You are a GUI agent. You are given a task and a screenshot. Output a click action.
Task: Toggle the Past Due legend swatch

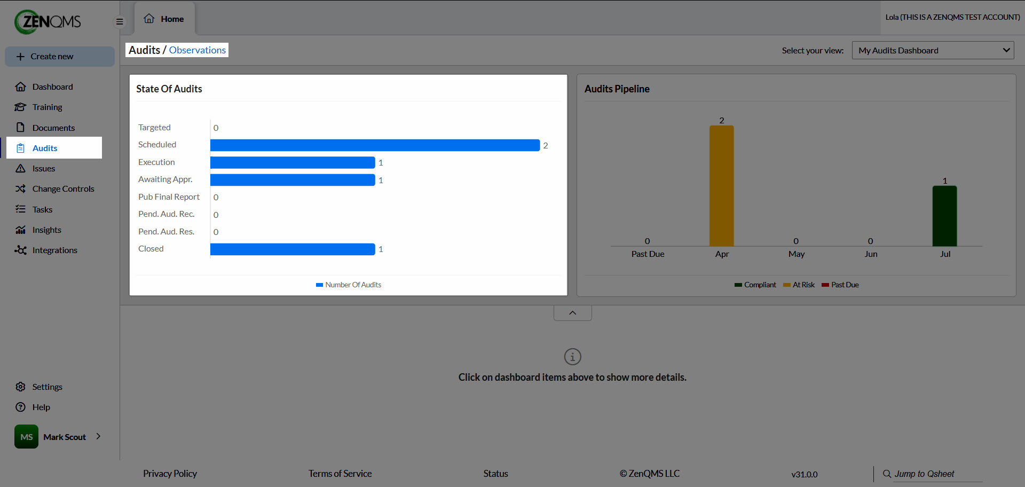point(825,285)
